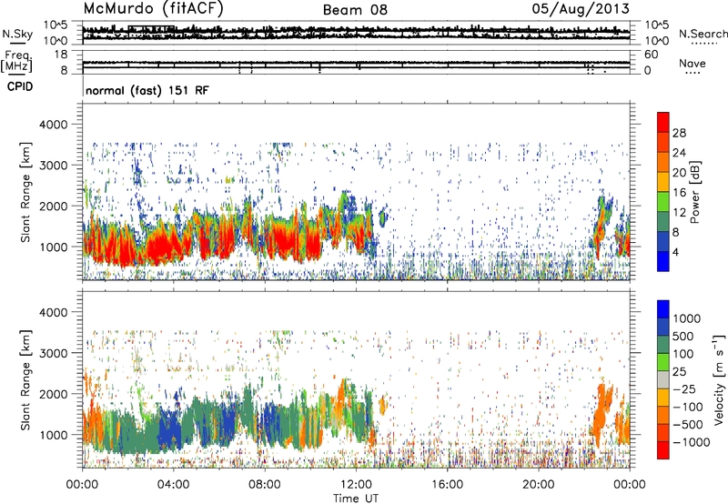Viewport: 728px width, 504px height.
Task: Click the blue top segment of Velocity colorbar
Action: 663,309
